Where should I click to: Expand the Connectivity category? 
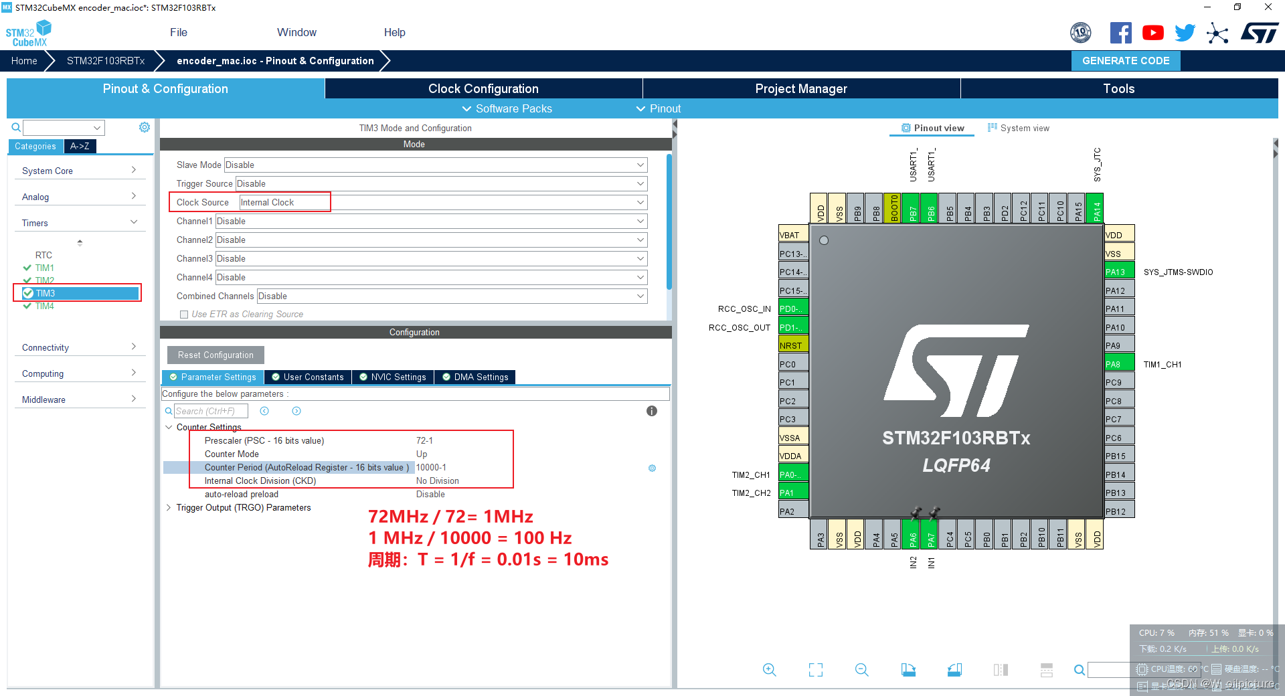79,347
